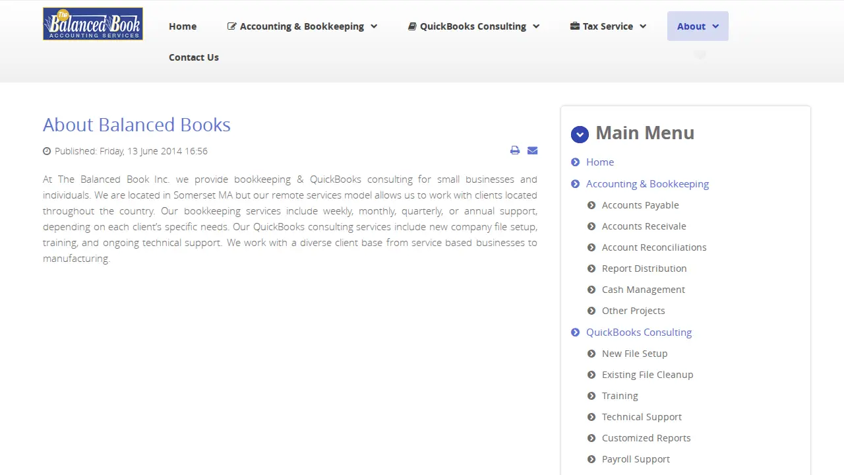Click the print icon for the article

515,150
